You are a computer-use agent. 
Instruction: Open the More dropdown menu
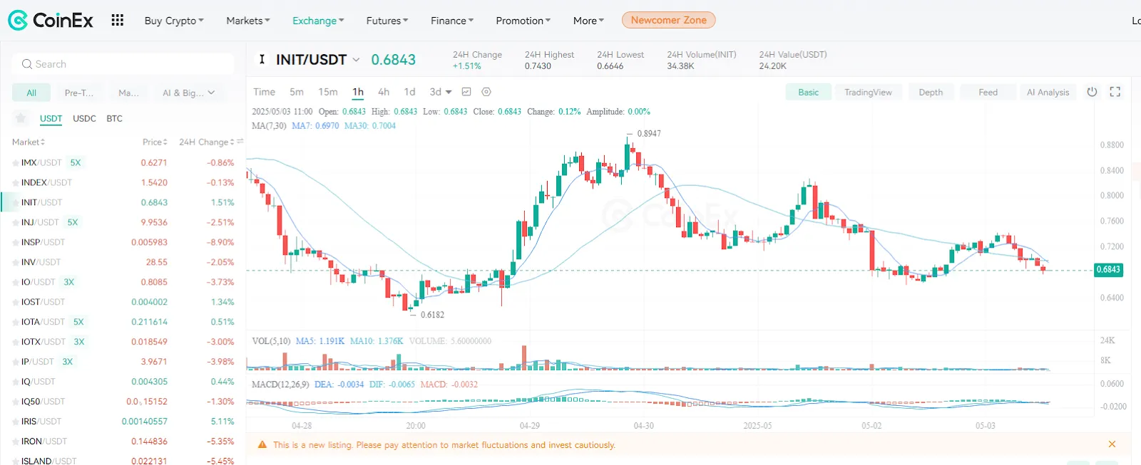click(588, 21)
